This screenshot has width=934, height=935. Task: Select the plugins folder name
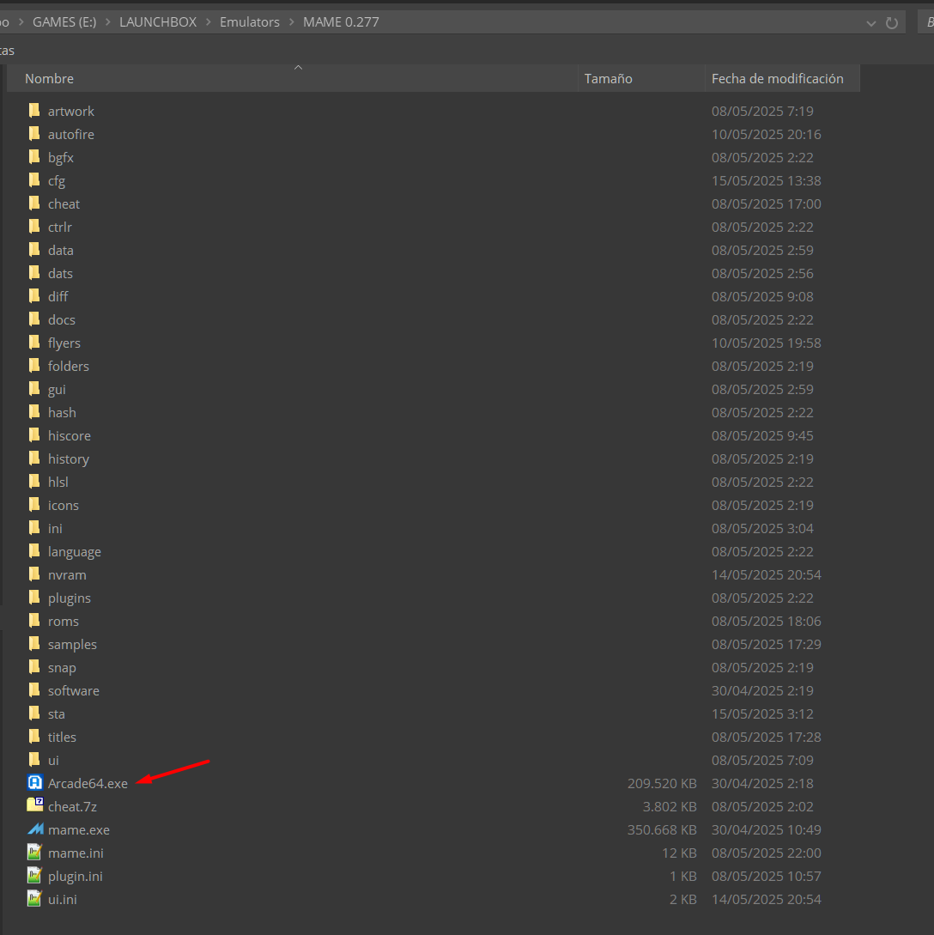(70, 598)
